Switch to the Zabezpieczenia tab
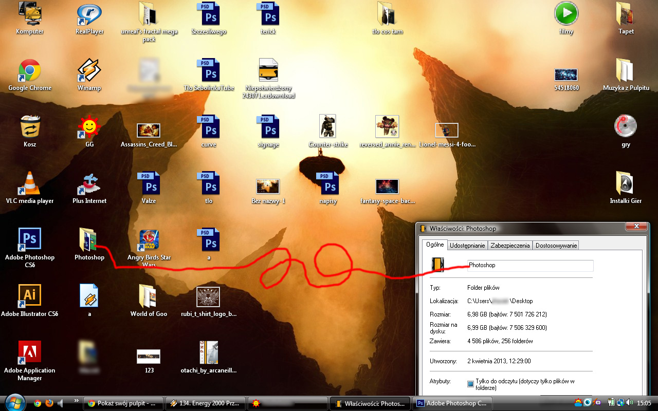The height and width of the screenshot is (411, 658). 510,246
